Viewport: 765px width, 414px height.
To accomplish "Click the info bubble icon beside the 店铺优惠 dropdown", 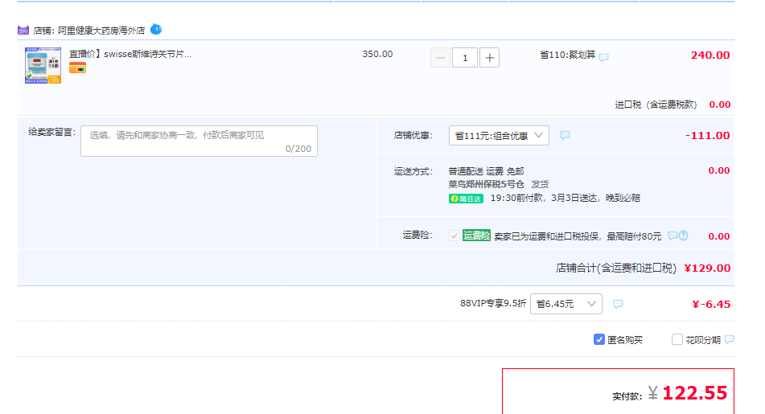I will [565, 135].
